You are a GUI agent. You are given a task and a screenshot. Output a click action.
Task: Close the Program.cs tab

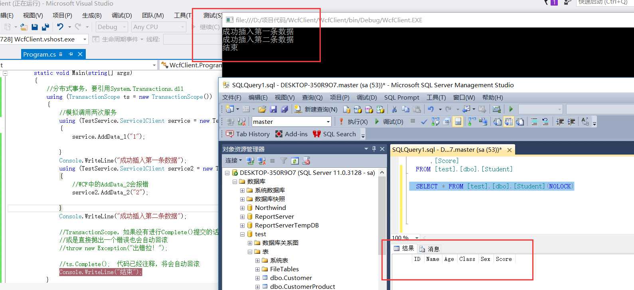(80, 54)
